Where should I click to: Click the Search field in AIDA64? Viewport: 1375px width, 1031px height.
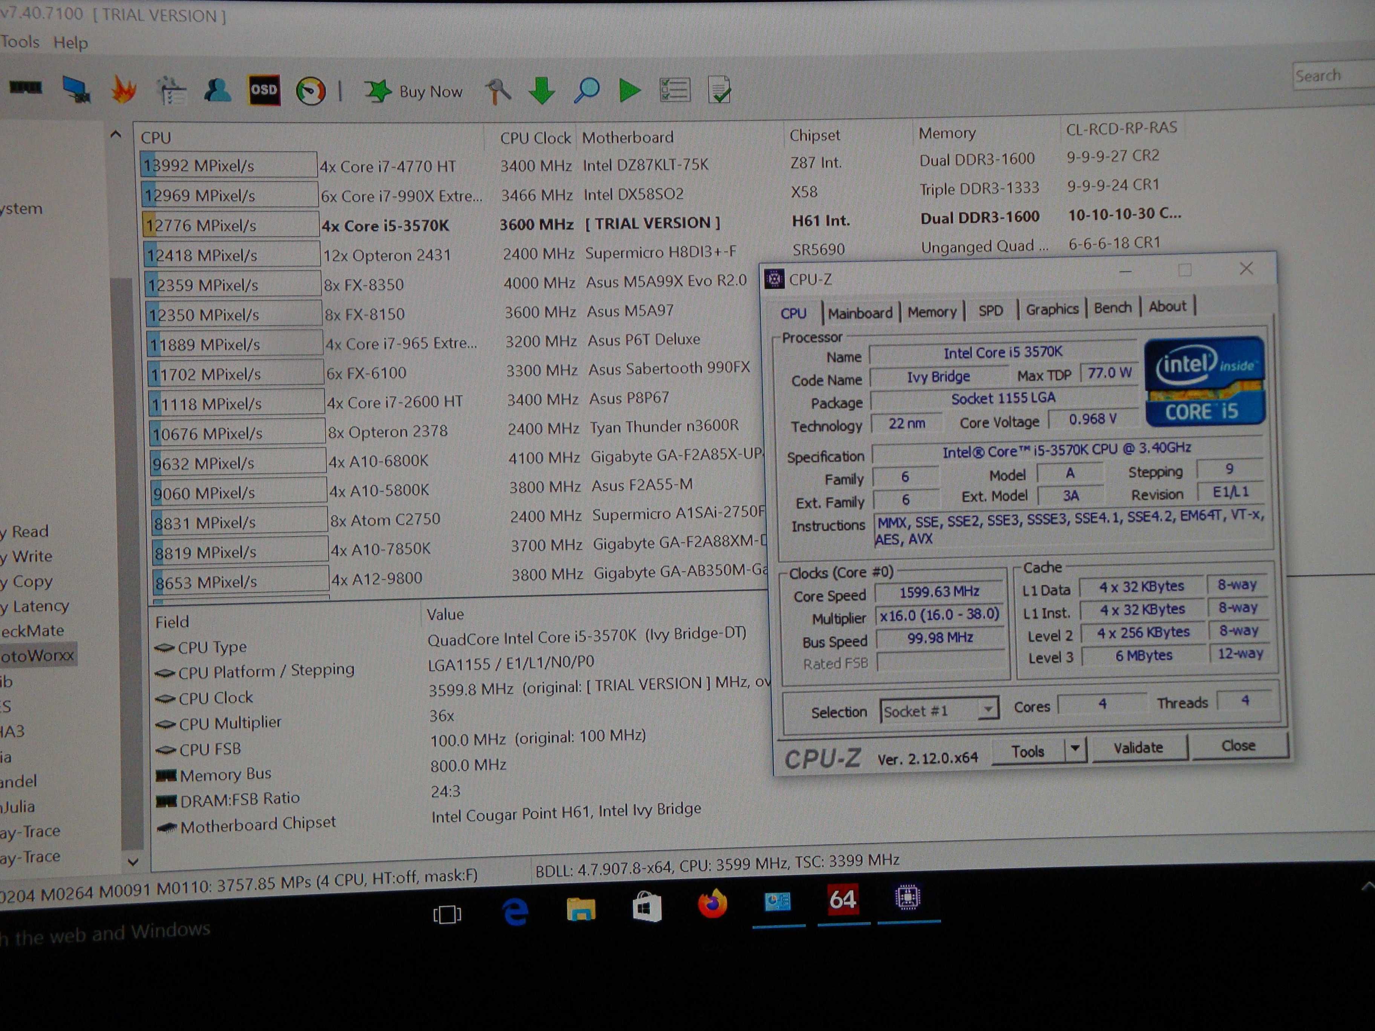(x=1334, y=76)
